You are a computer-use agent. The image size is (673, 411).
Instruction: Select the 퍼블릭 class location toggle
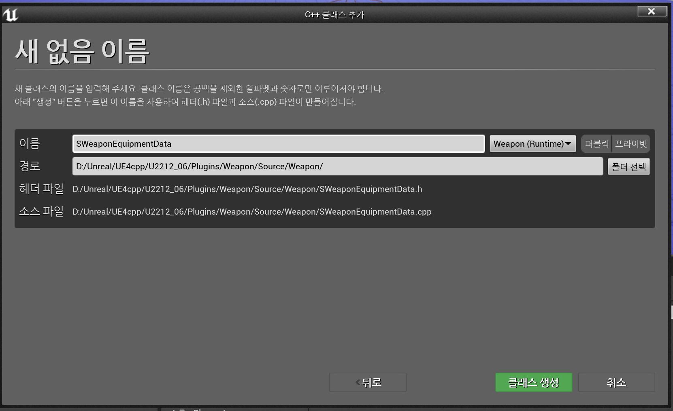point(597,144)
